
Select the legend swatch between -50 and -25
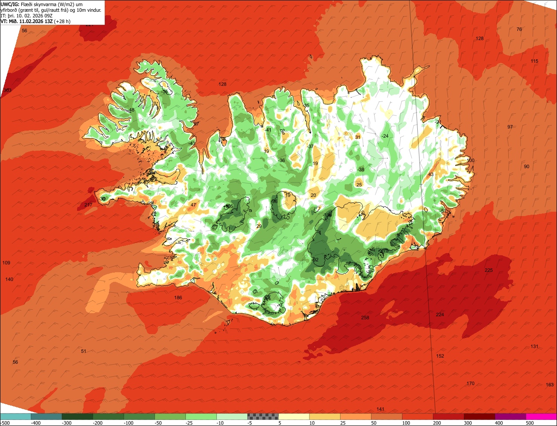(170, 416)
